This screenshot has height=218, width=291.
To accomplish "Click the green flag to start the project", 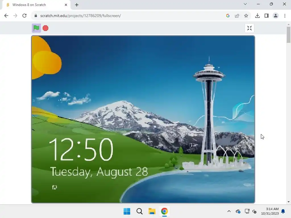I will 36,28.
